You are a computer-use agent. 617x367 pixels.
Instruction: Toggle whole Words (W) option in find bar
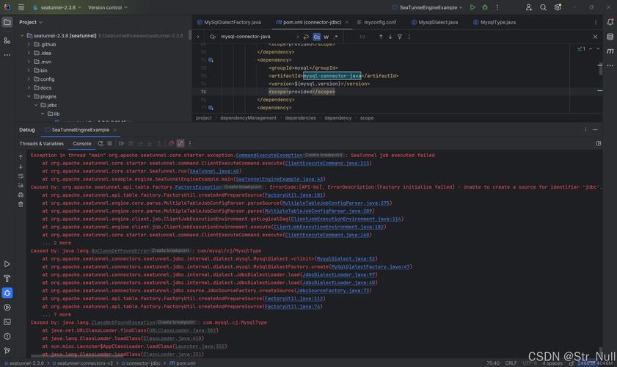(326, 37)
